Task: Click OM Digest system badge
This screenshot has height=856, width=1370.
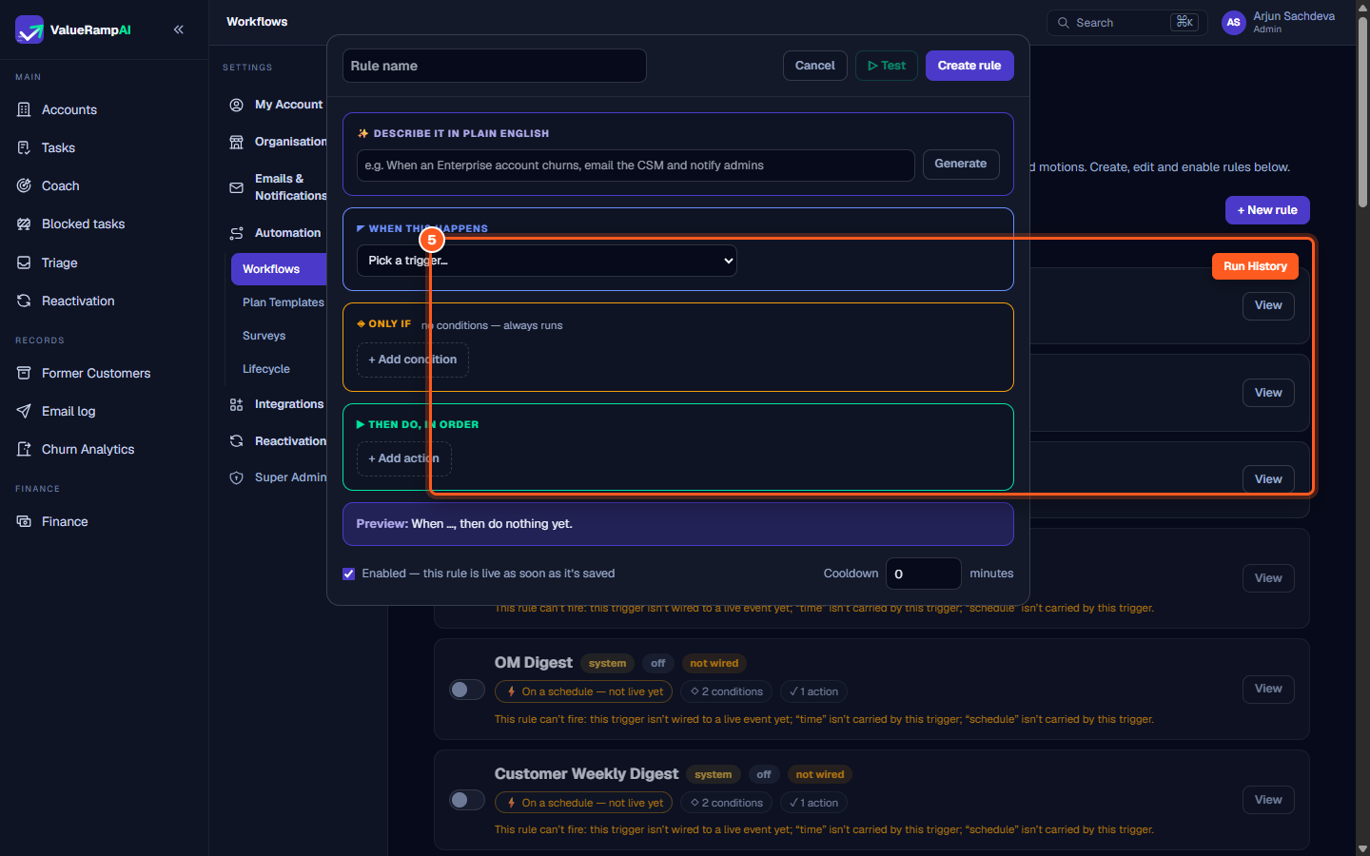Action: pos(607,663)
